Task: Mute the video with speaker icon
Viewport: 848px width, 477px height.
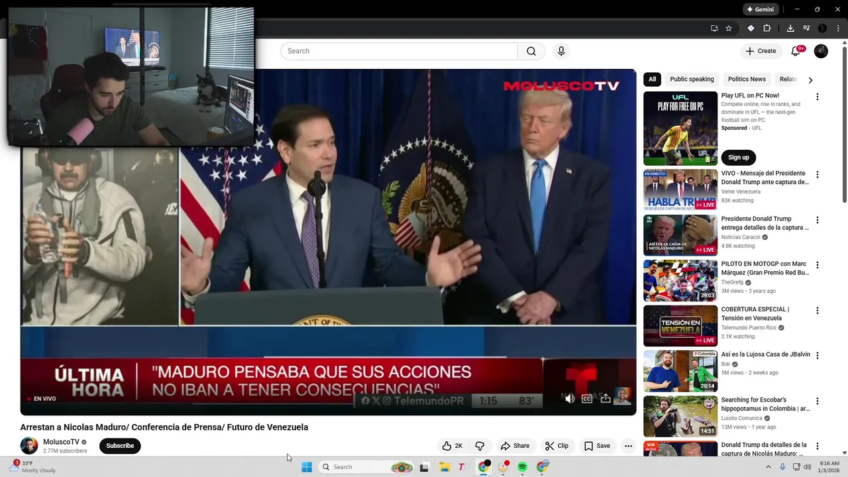Action: point(569,398)
